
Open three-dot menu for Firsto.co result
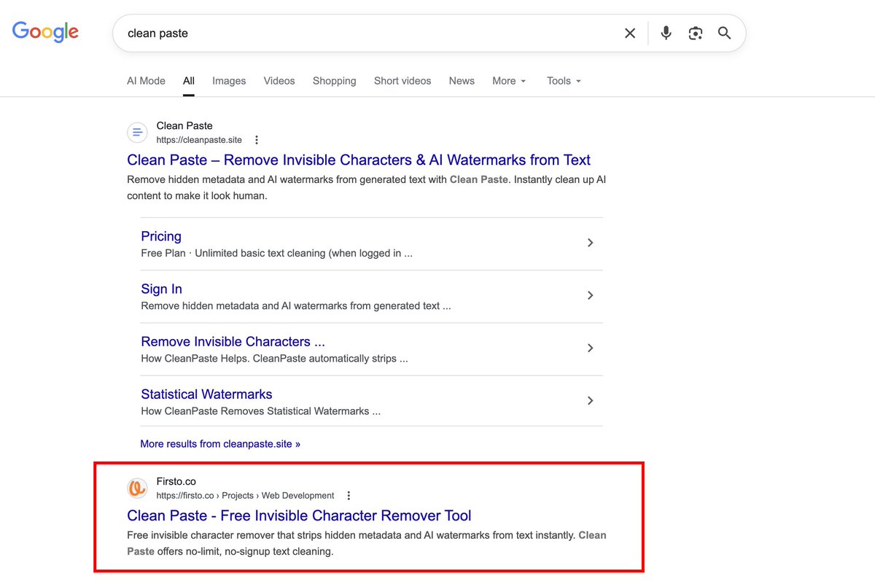click(x=349, y=496)
